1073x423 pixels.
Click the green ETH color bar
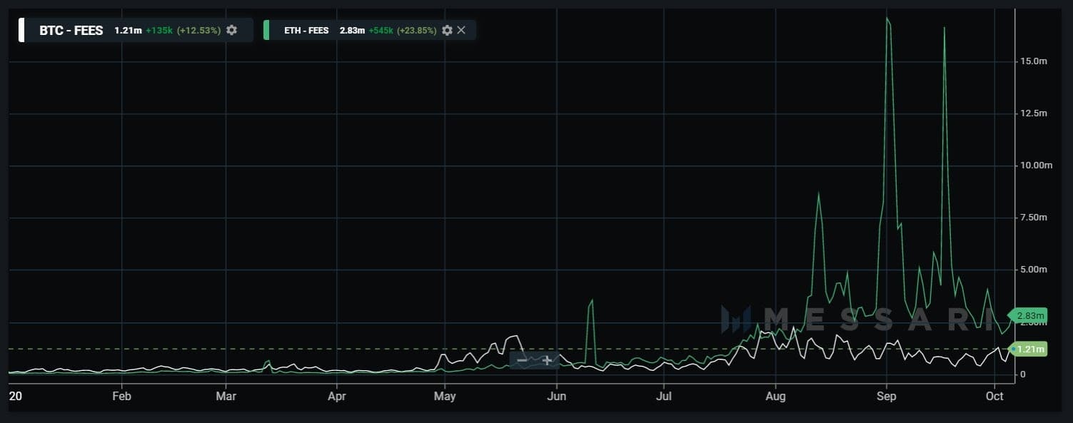[266, 30]
